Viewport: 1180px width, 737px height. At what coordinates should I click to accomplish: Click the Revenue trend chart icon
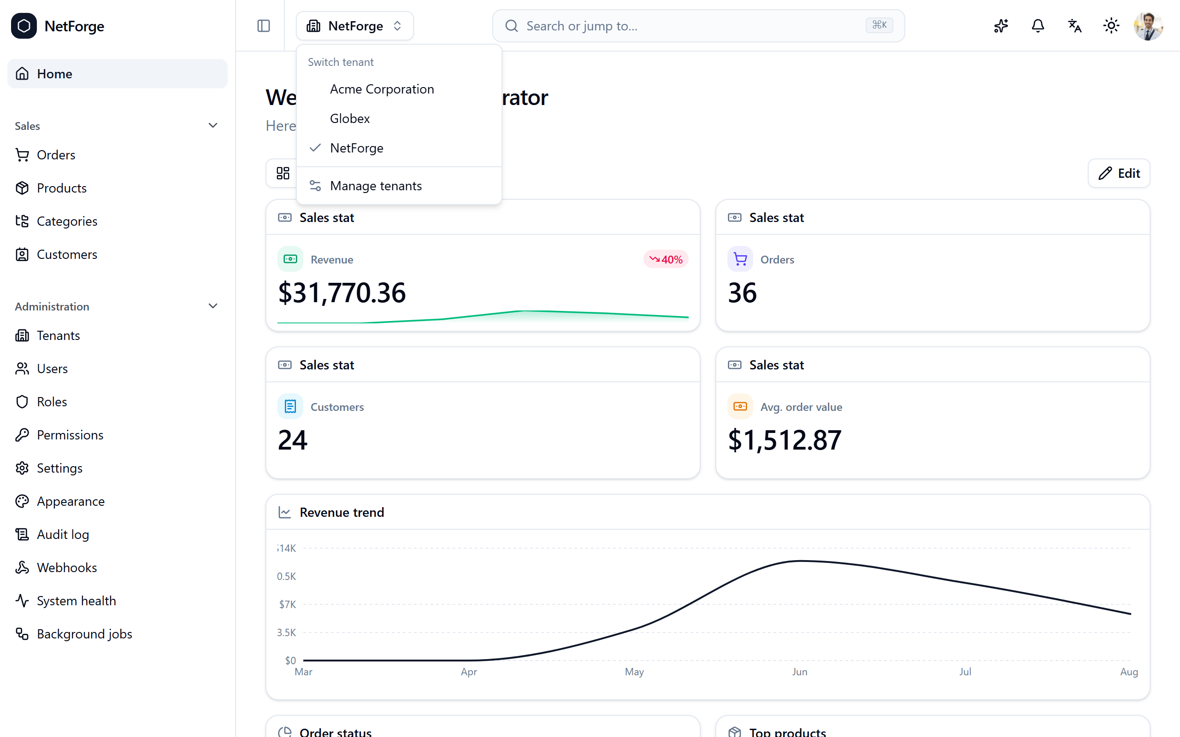(285, 512)
